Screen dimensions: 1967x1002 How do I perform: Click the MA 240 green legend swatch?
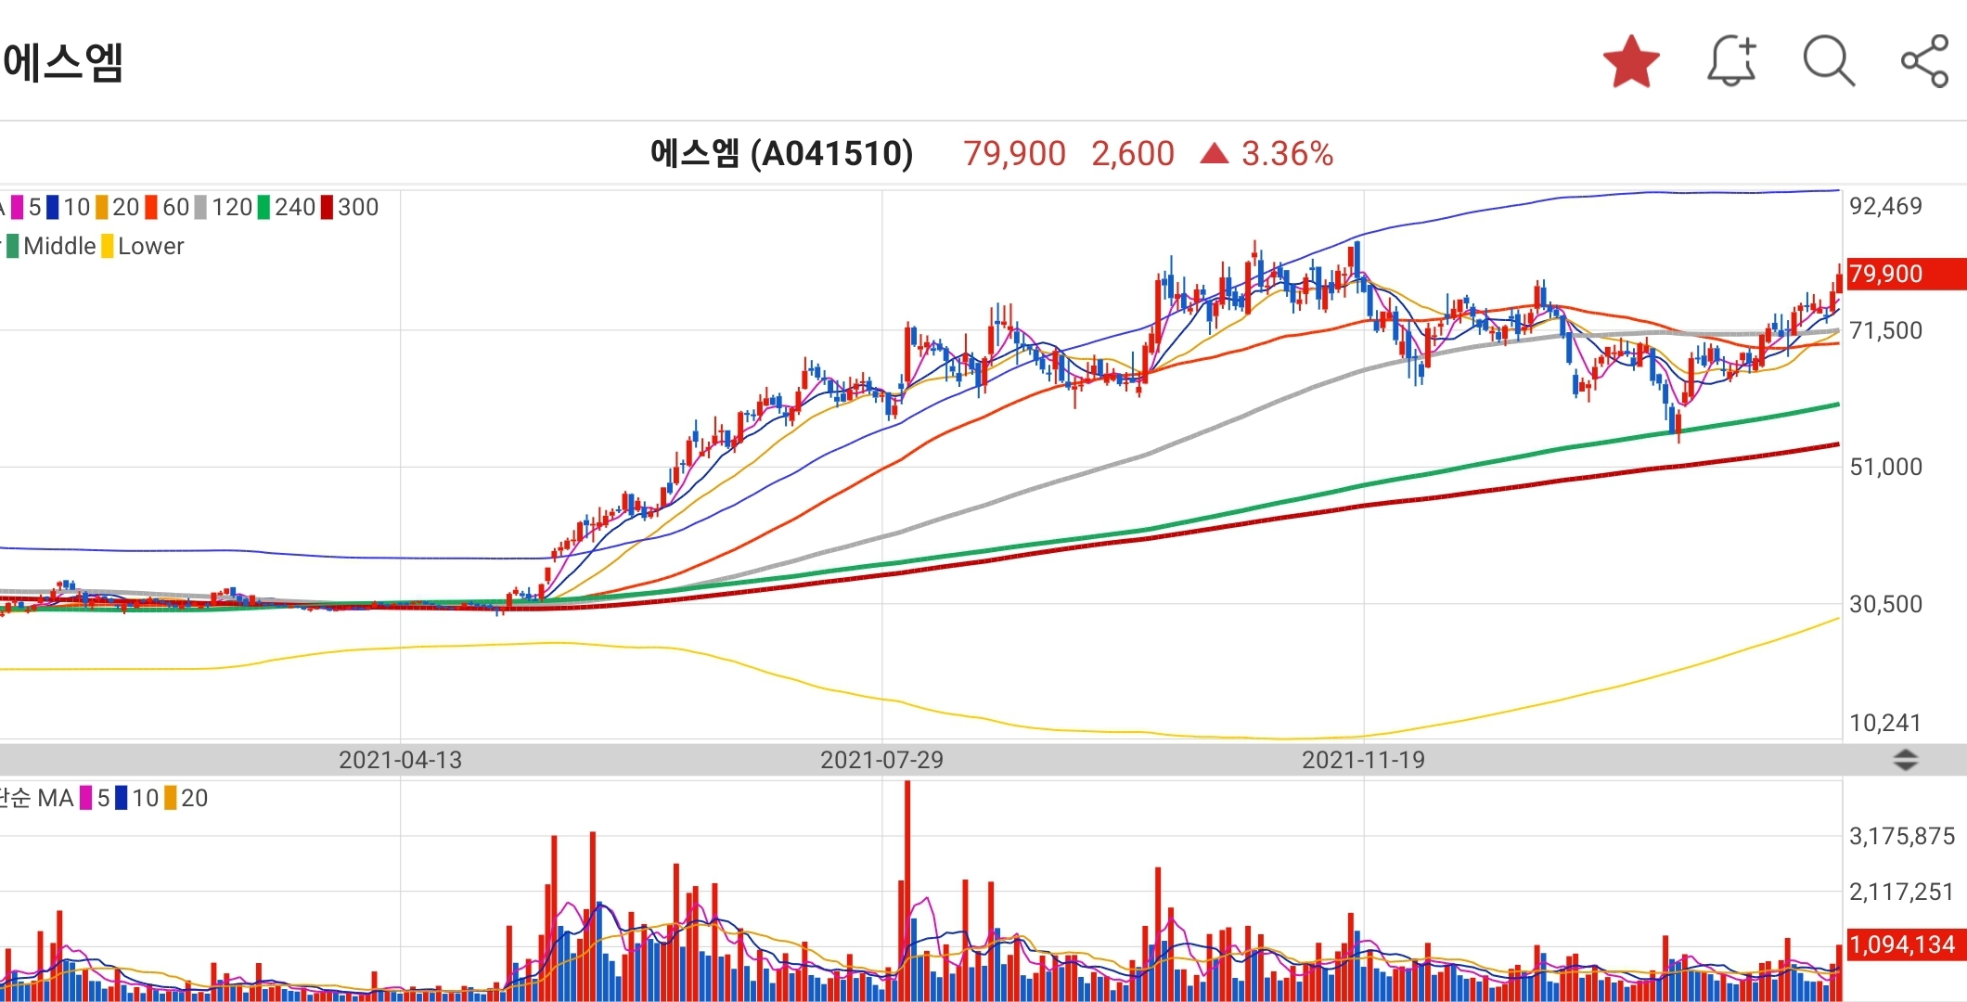(x=264, y=207)
